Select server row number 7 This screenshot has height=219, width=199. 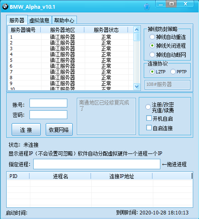point(71,72)
